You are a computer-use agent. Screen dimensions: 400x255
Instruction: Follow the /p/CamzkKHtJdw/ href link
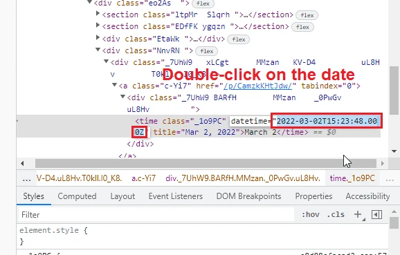(x=257, y=86)
